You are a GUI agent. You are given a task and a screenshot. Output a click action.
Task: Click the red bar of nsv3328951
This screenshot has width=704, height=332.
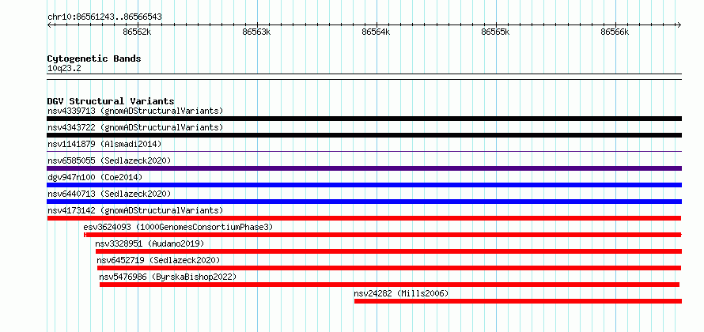[x=389, y=251]
